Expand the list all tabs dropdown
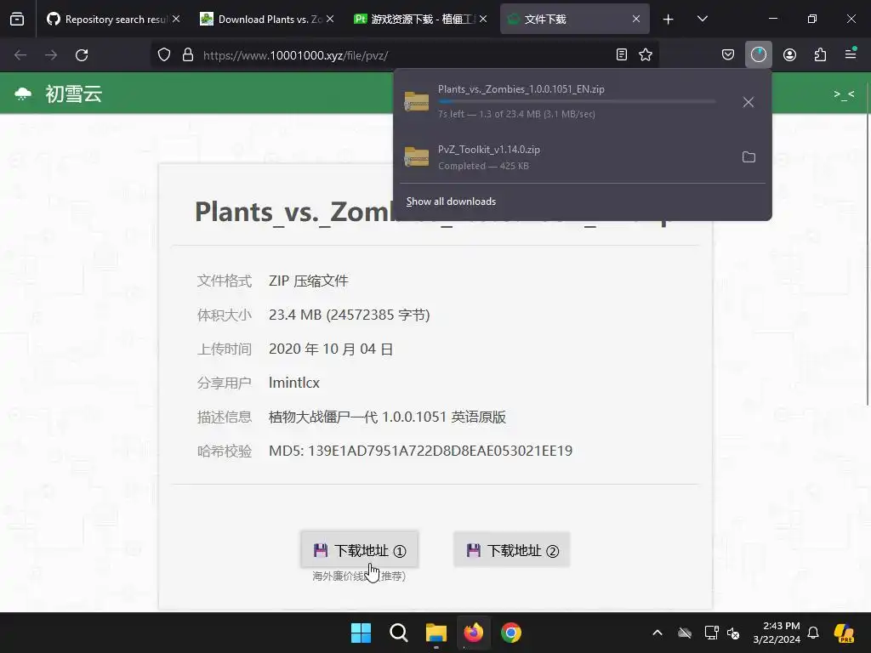 point(702,19)
